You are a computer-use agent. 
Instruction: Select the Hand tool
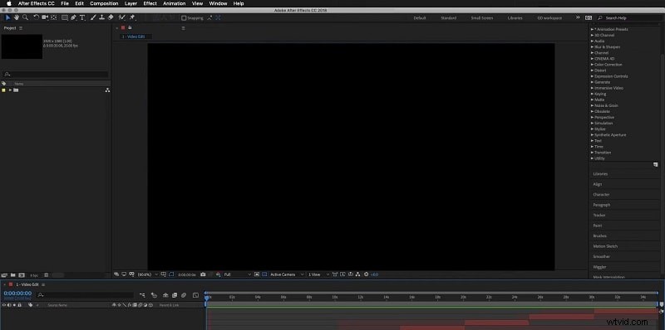pos(17,17)
